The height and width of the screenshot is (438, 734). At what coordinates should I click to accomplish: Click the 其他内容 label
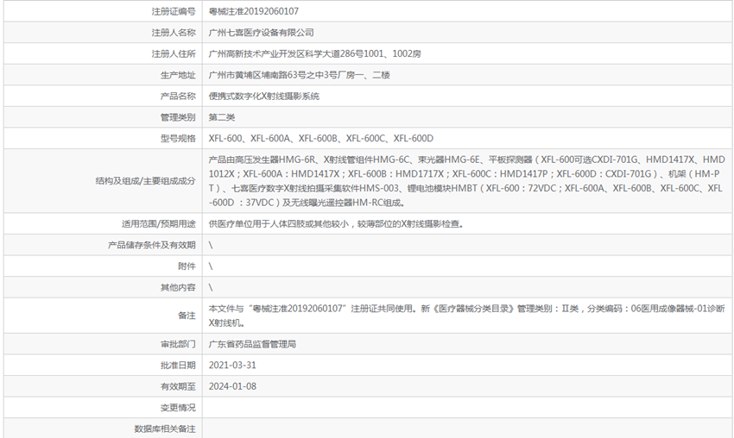tap(178, 287)
